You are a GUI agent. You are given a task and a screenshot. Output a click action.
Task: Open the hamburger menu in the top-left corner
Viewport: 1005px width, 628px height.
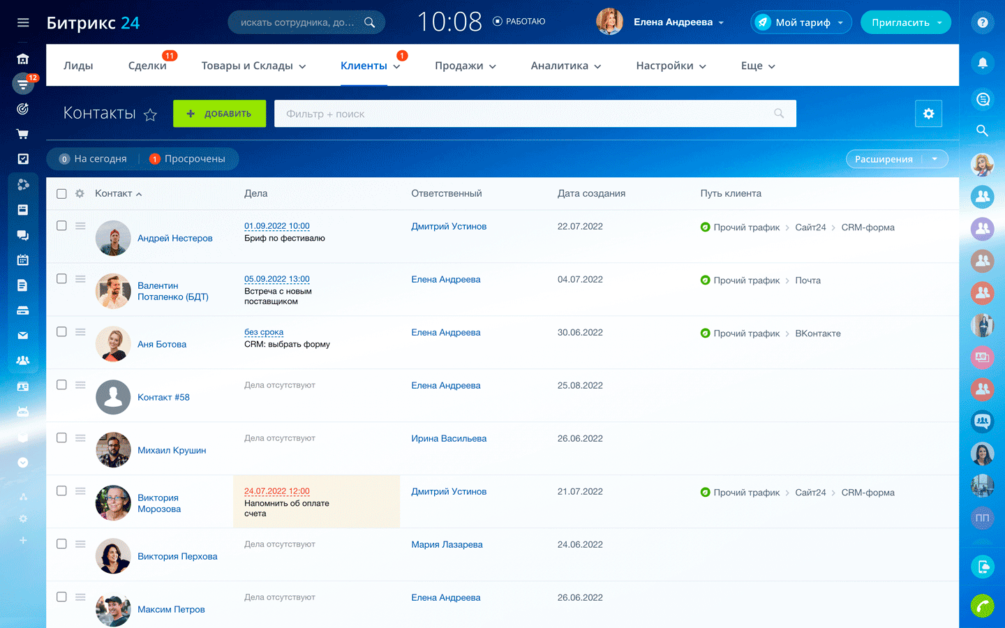click(x=23, y=22)
